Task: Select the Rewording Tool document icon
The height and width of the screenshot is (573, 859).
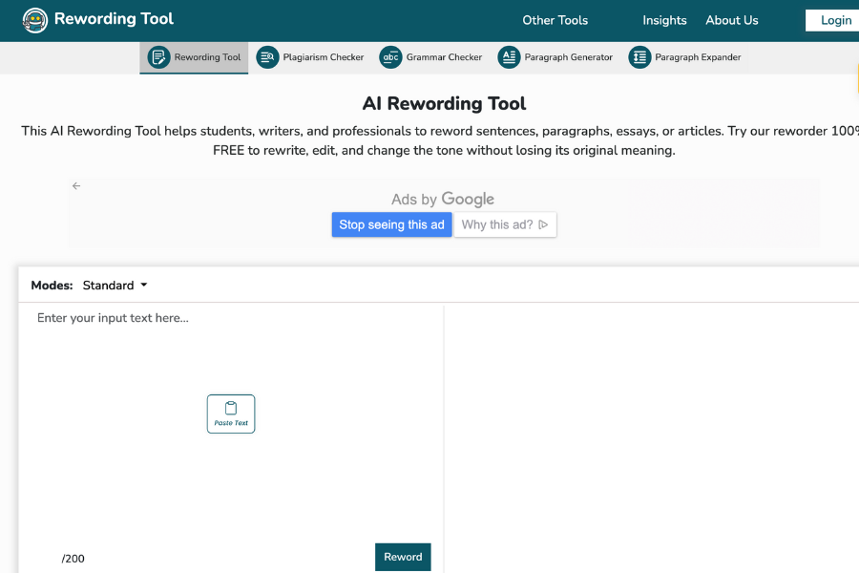Action: (x=157, y=56)
